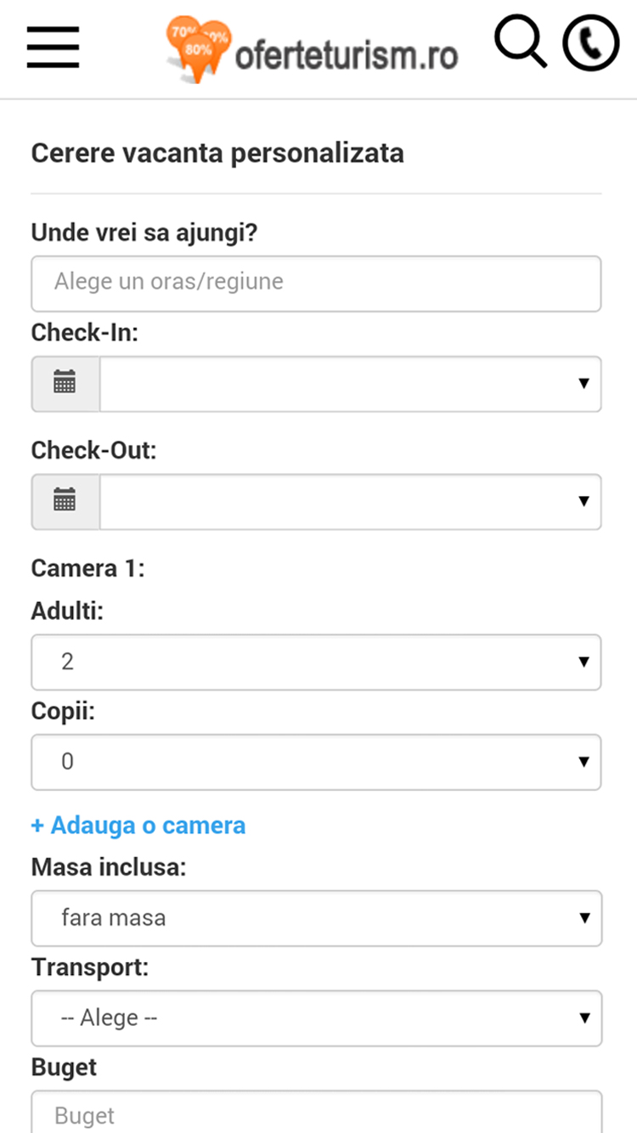Click the Camera 1 label

[x=88, y=568]
